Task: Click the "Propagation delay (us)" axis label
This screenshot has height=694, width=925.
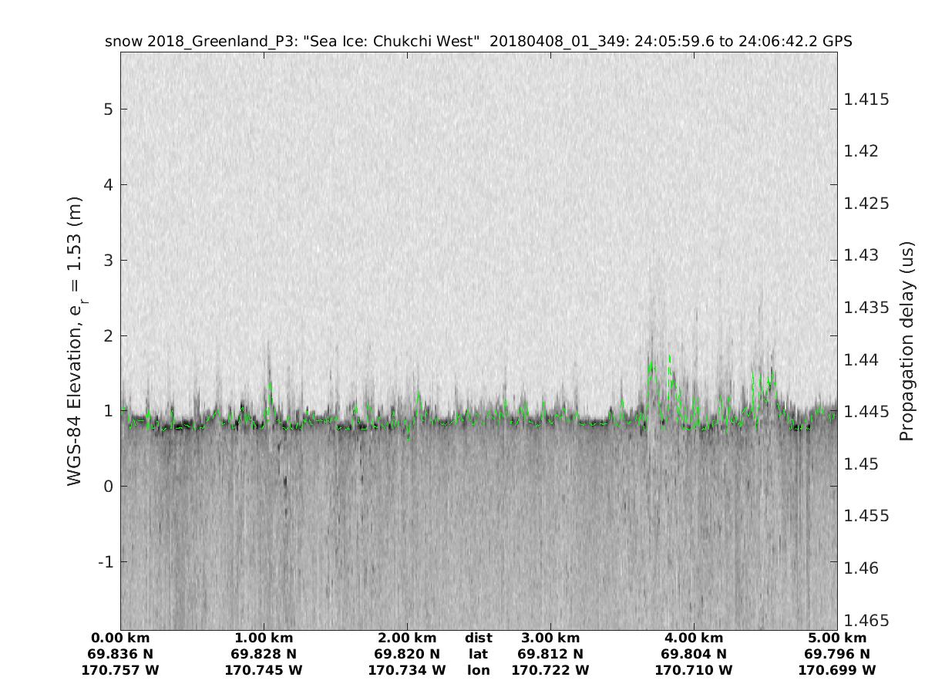Action: tap(906, 342)
